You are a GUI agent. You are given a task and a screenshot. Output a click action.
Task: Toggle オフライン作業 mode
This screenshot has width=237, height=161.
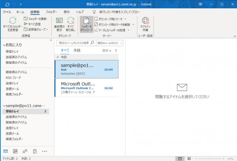coord(145,24)
